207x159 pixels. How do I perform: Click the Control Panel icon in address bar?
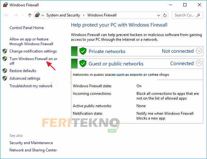[37, 15]
